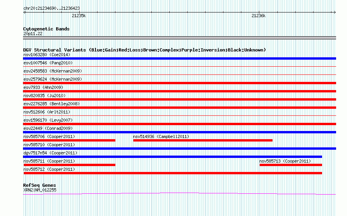This screenshot has height=216, width=347.
Task: Click the red bar under nsv585712
Action: (173, 173)
